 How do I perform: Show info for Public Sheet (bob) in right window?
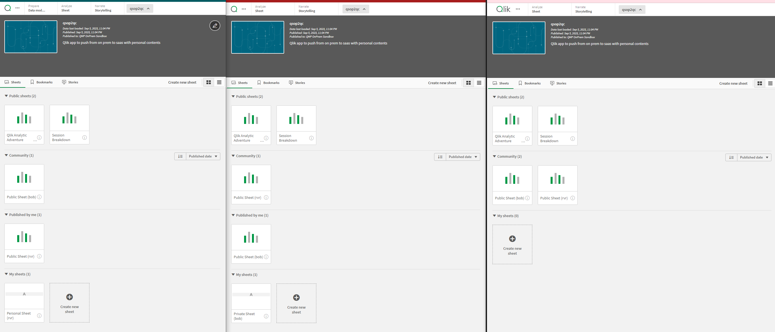pyautogui.click(x=527, y=198)
